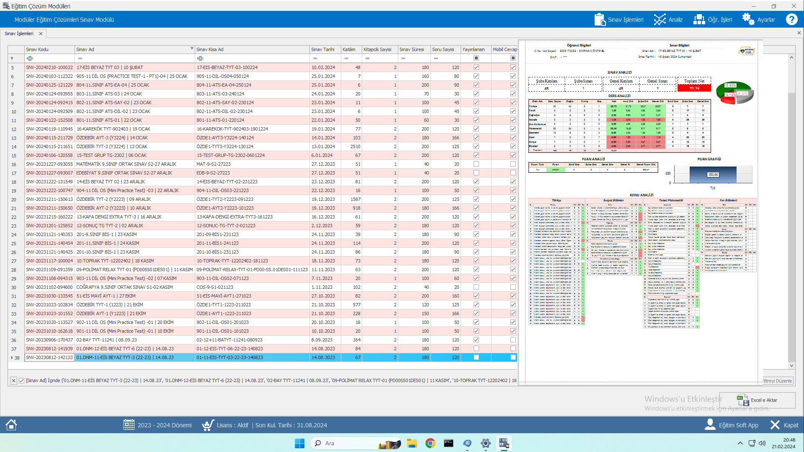
Task: Toggle the Yayınlansın checkbox for MATEMATİK 9.SINIF row
Action: tap(476, 164)
